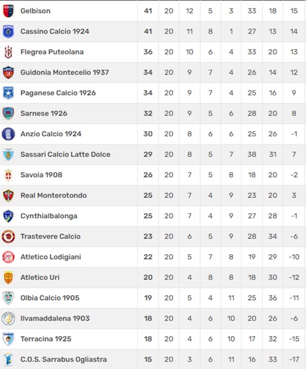The height and width of the screenshot is (369, 306).
Task: Open the Ilvamaddalena 1903 team page
Action: pos(55,318)
